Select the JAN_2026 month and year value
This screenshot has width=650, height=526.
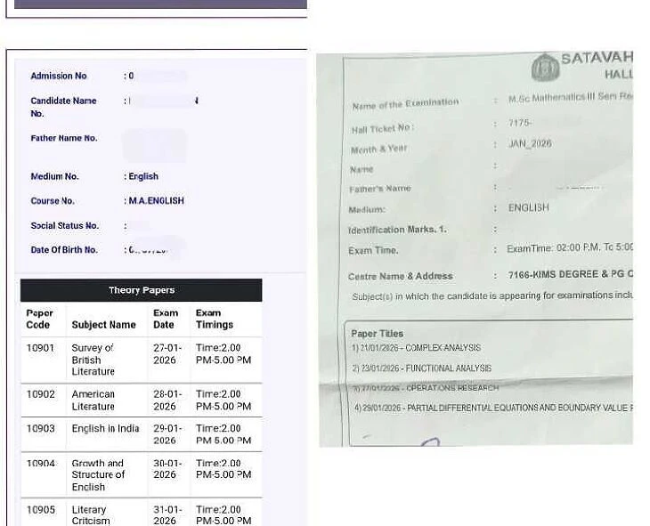click(530, 143)
